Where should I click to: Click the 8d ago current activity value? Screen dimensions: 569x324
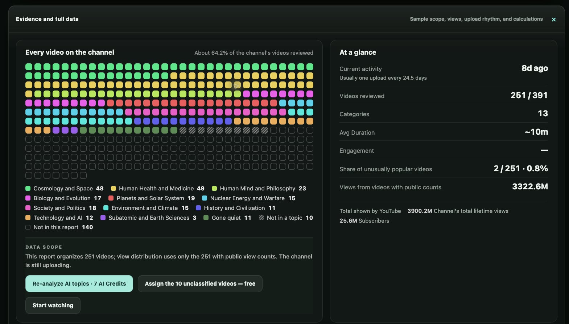click(535, 68)
